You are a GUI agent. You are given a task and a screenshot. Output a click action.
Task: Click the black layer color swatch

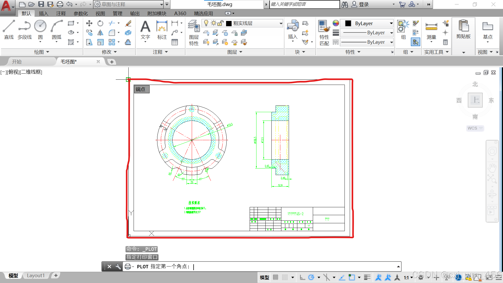click(x=229, y=23)
